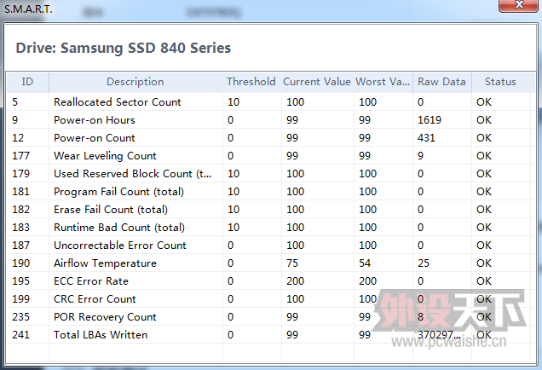Image resolution: width=542 pixels, height=370 pixels.
Task: Click the Current Value column header
Action: 317,82
